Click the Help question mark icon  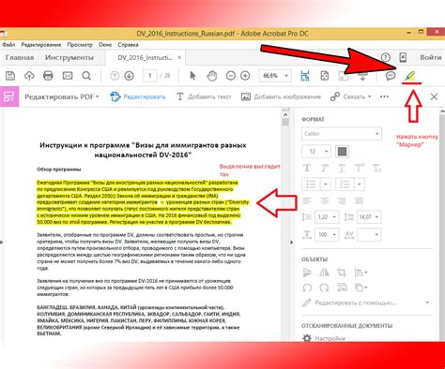click(x=386, y=57)
